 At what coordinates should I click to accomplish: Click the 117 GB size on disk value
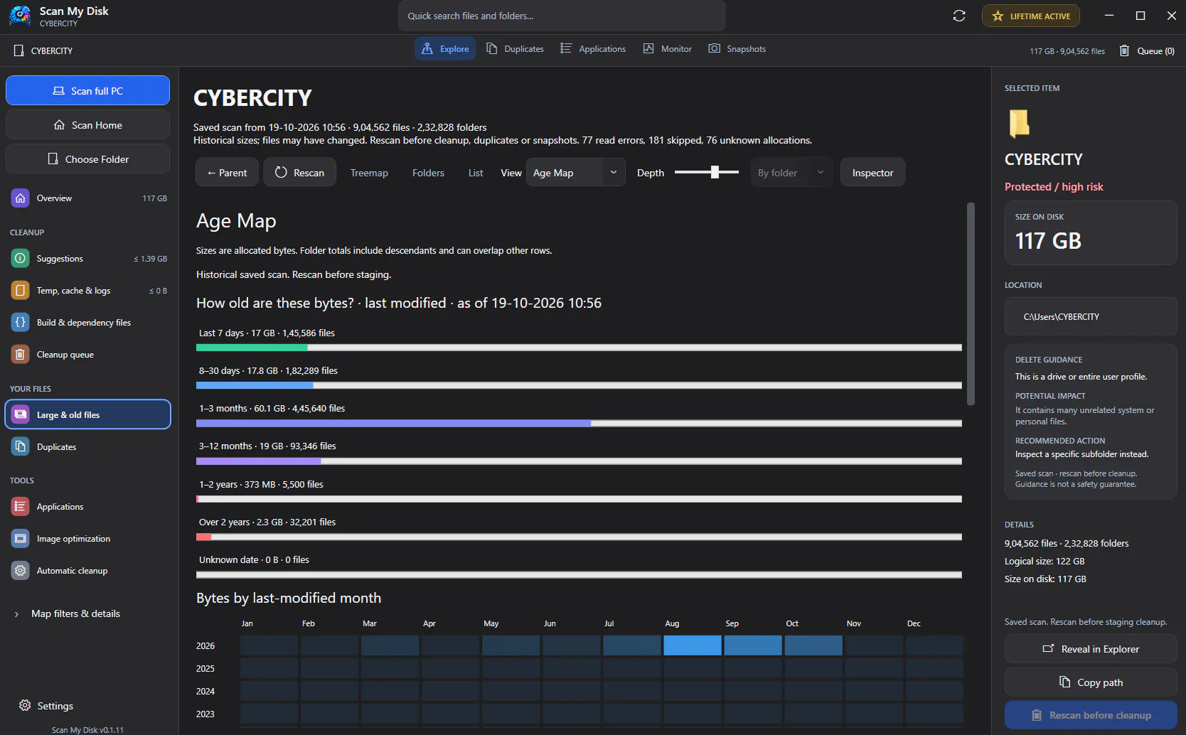click(1048, 241)
